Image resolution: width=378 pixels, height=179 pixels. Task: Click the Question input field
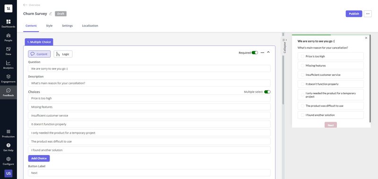coord(149,68)
